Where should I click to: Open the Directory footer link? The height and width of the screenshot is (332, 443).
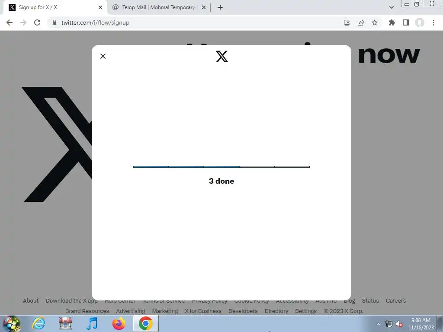[x=276, y=311]
